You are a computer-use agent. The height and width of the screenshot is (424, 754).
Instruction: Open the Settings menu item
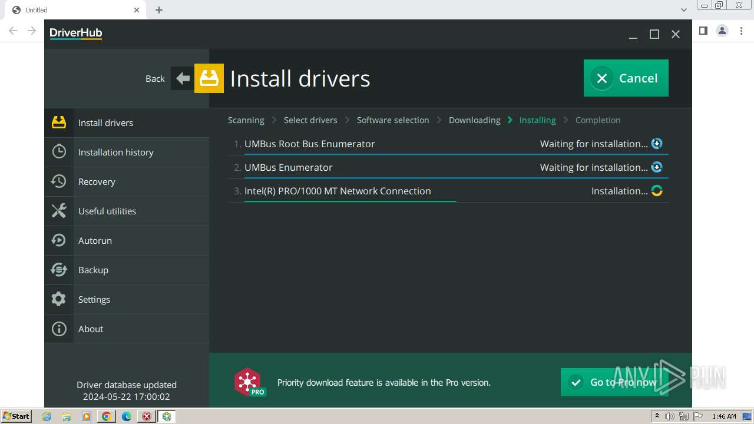(127, 299)
